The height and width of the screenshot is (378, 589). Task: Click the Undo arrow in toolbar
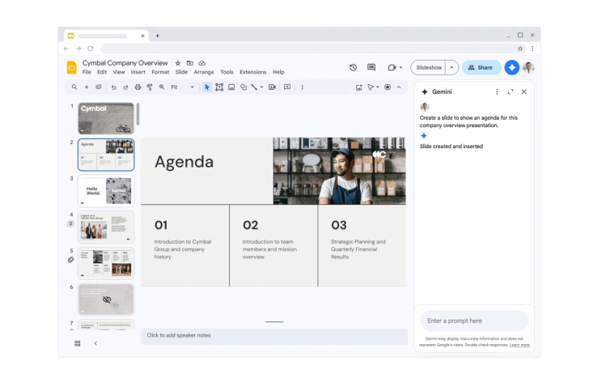point(114,87)
